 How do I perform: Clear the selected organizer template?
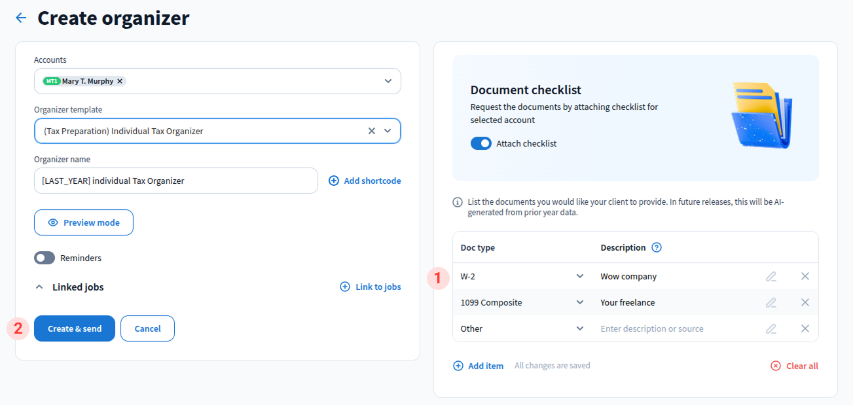pos(371,131)
